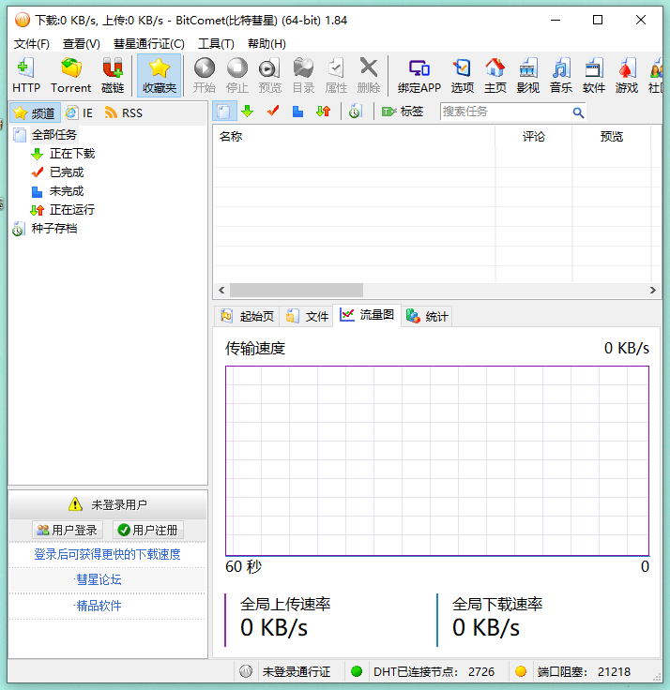Switch to the IE sidebar tab
670x690 pixels.
coord(79,113)
